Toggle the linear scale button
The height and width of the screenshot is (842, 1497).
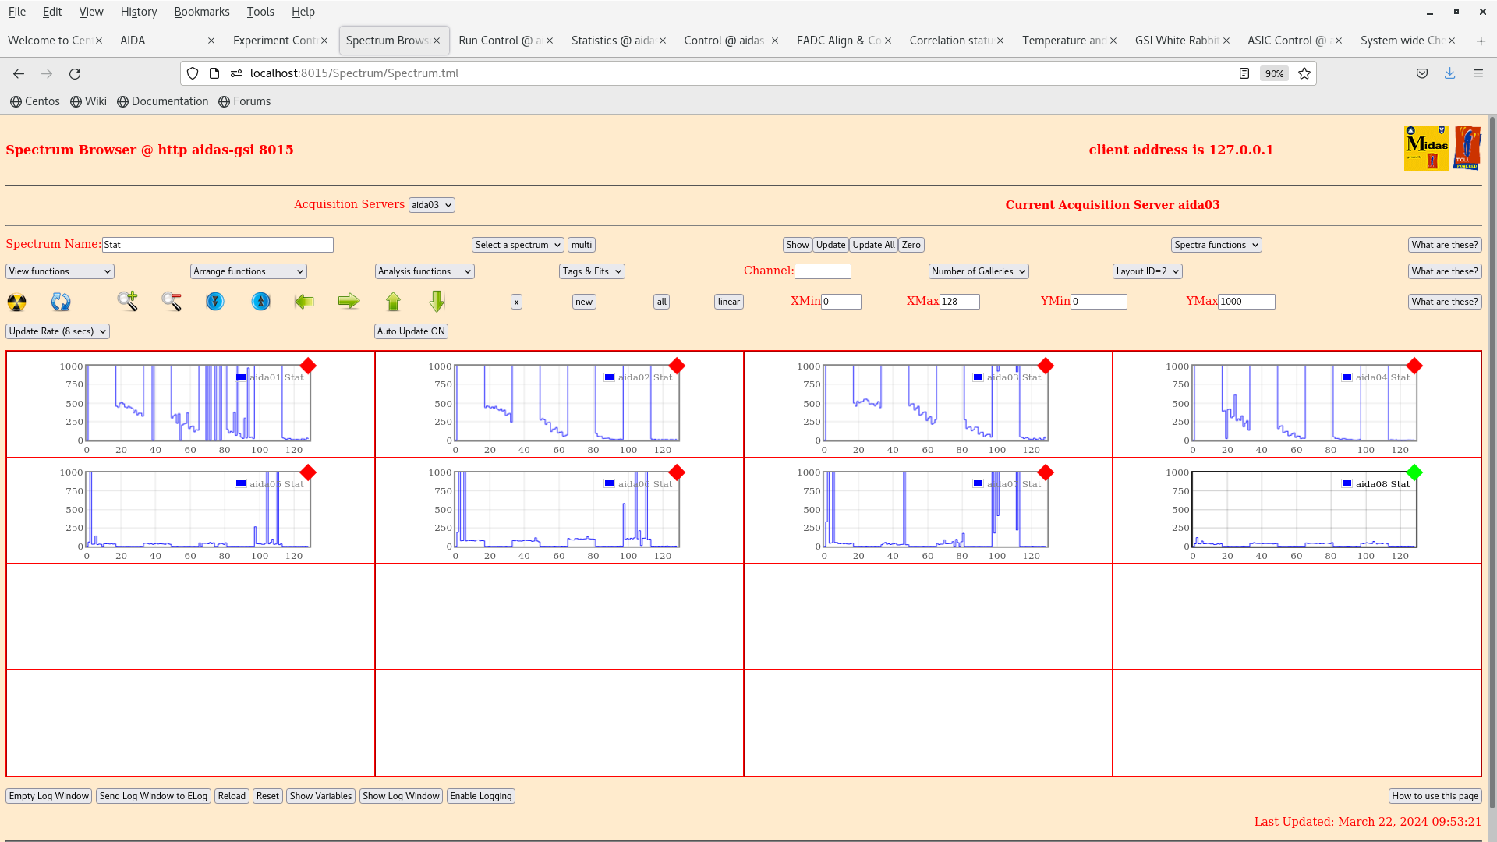pyautogui.click(x=728, y=302)
